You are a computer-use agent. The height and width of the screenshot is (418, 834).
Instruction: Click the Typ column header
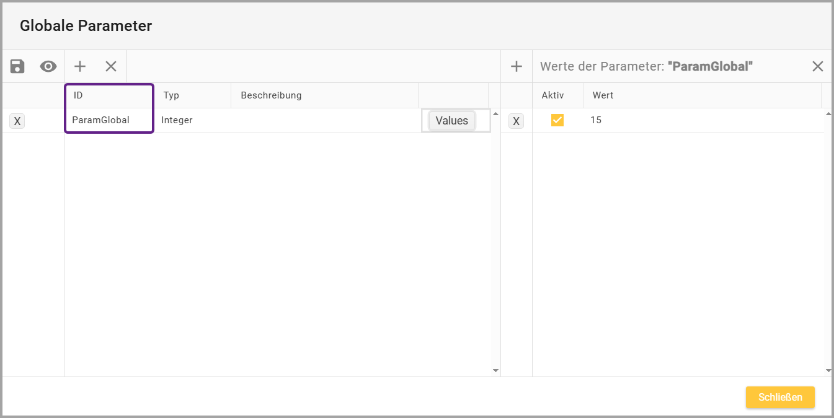point(171,95)
